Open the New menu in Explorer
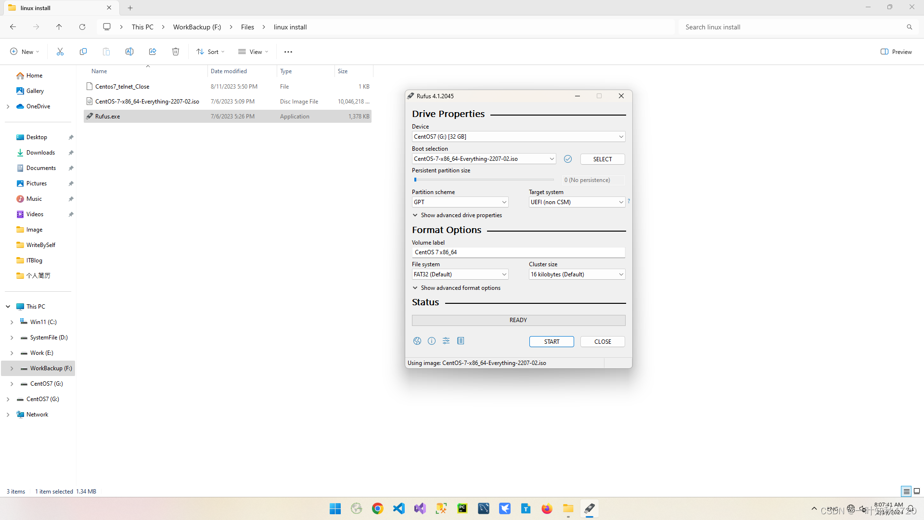This screenshot has height=520, width=924. [x=25, y=52]
